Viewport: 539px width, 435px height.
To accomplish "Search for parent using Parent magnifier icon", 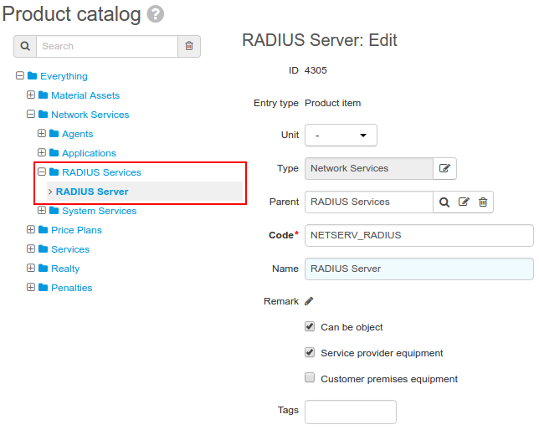I will (x=444, y=202).
